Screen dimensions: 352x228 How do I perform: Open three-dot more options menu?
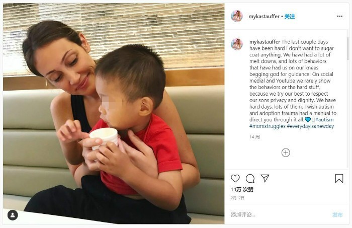[339, 16]
